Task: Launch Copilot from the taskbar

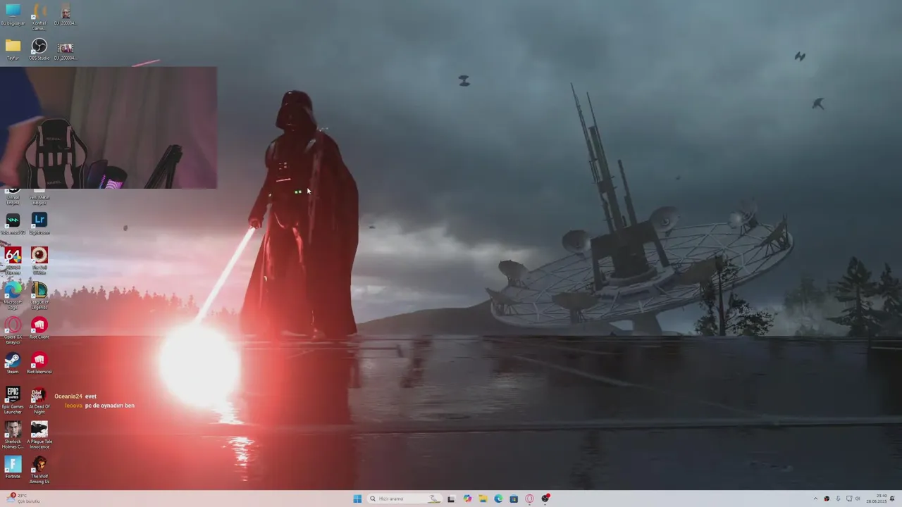Action: pos(467,499)
